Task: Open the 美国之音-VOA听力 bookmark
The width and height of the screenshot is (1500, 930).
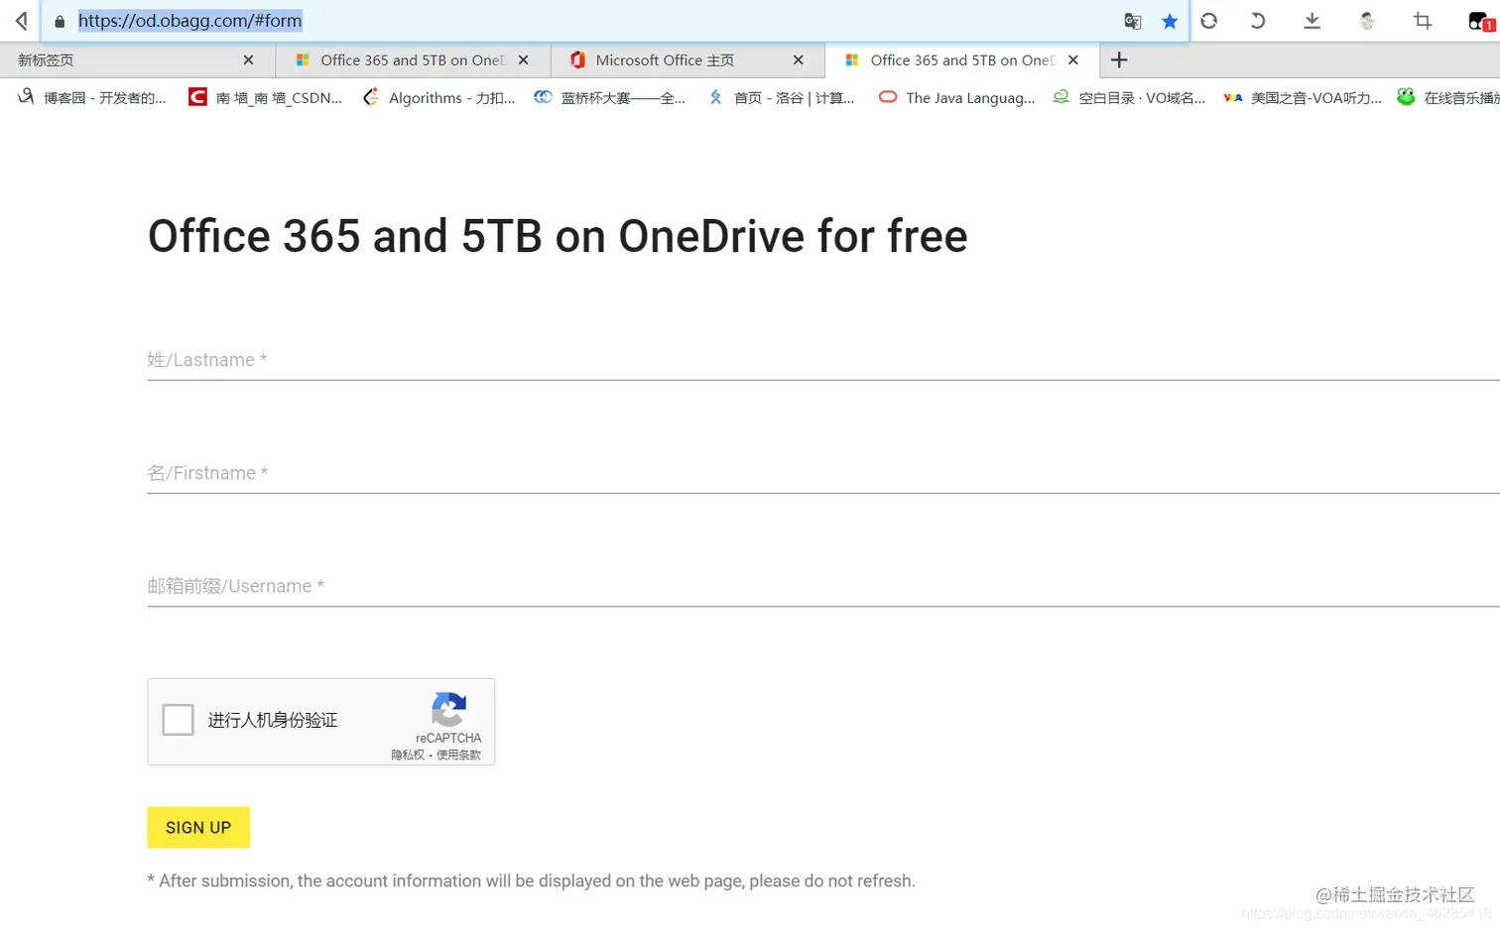Action: 1303,97
